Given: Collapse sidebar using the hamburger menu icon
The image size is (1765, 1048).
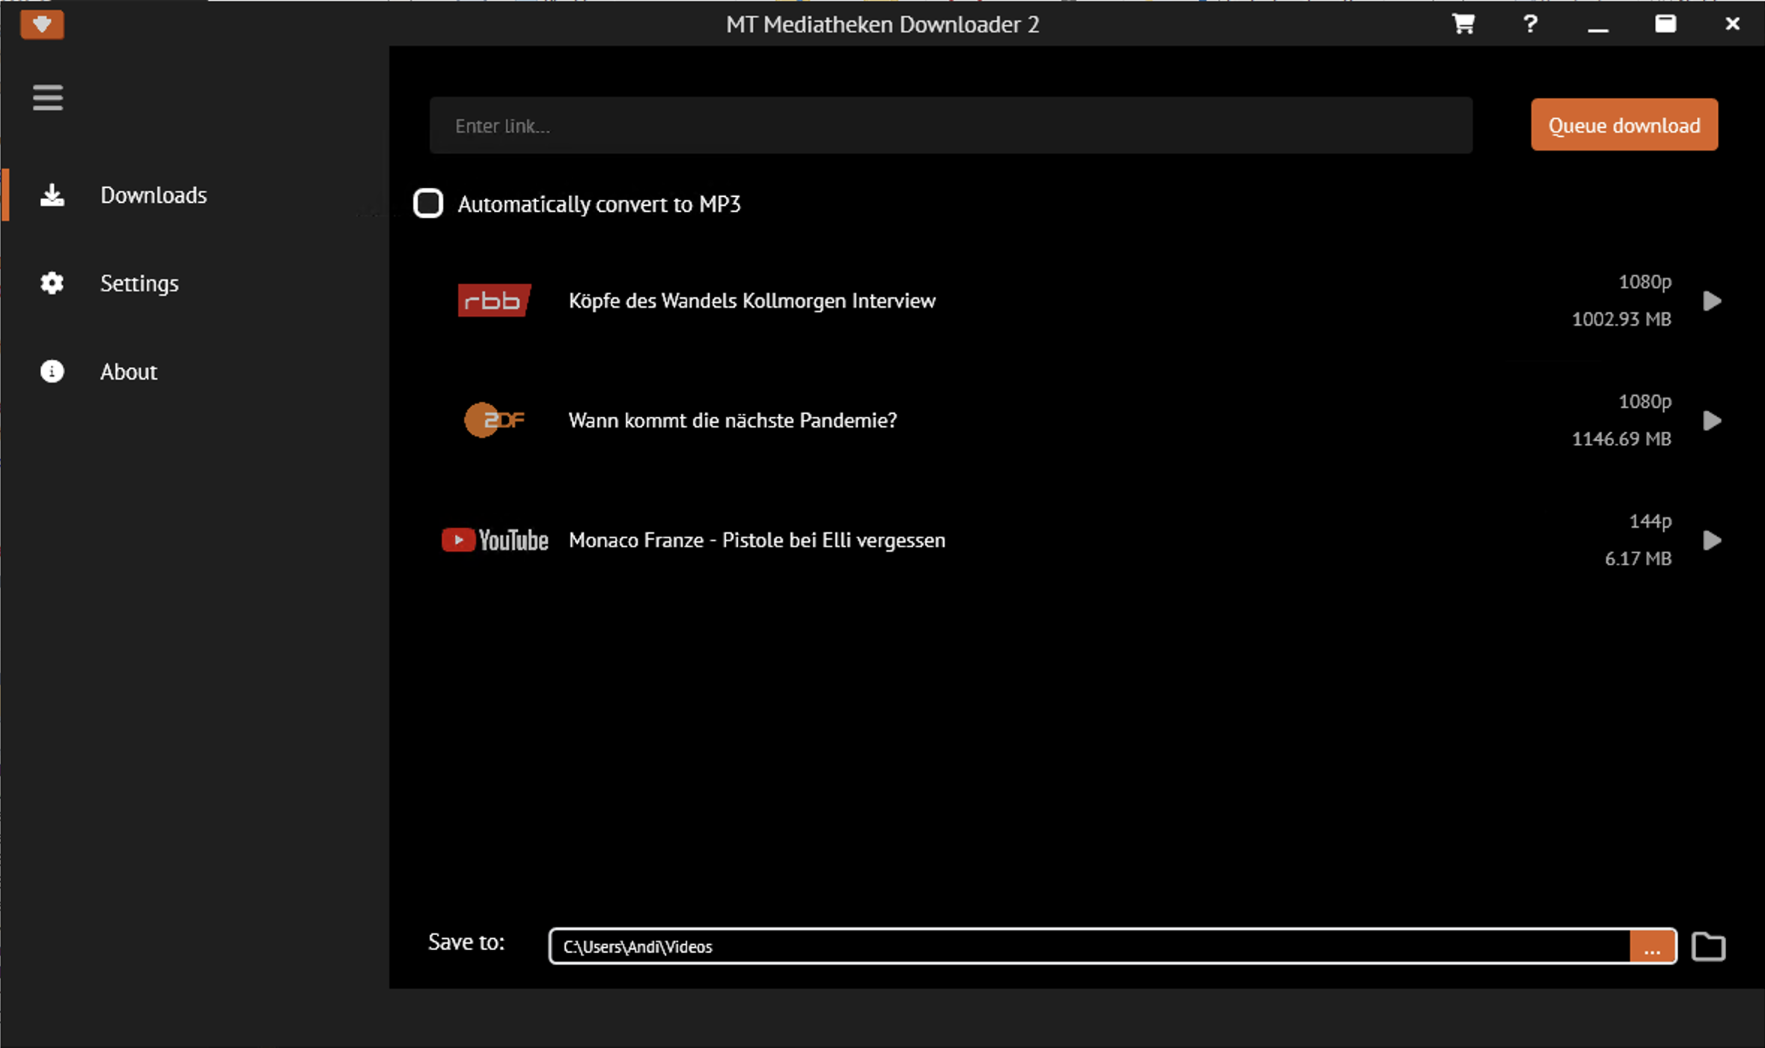Looking at the screenshot, I should [48, 97].
